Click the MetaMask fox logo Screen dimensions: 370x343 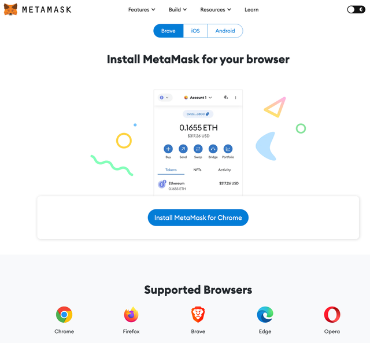(10, 9)
